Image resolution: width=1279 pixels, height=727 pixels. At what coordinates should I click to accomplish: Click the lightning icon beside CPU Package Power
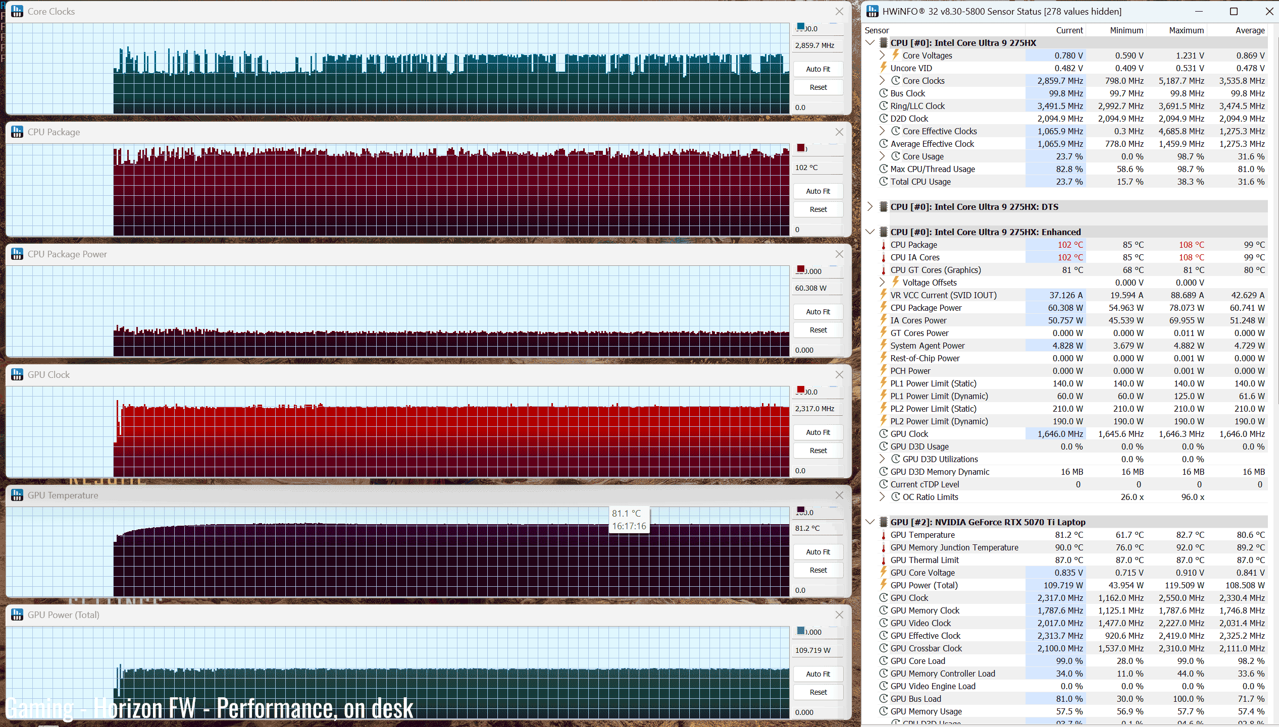tap(883, 308)
